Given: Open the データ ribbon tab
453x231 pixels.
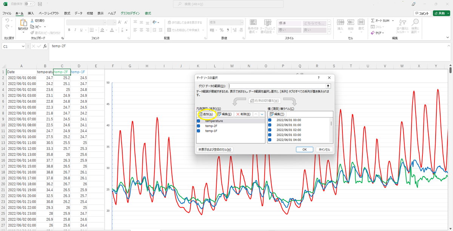Looking at the screenshot, I should click(x=78, y=12).
